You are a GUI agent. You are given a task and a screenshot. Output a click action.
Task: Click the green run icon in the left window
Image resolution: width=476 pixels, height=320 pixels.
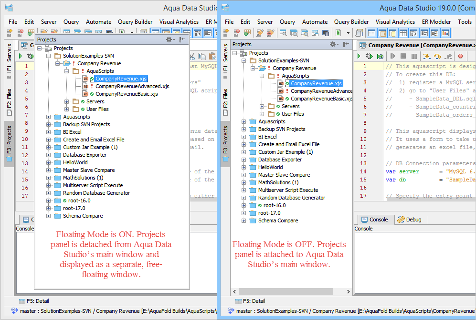21,56
